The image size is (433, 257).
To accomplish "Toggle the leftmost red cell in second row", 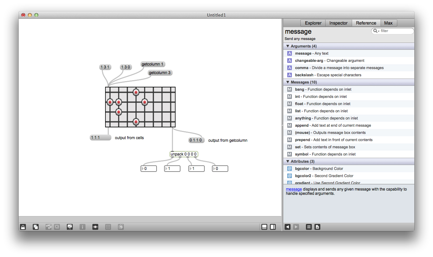I will (110, 102).
